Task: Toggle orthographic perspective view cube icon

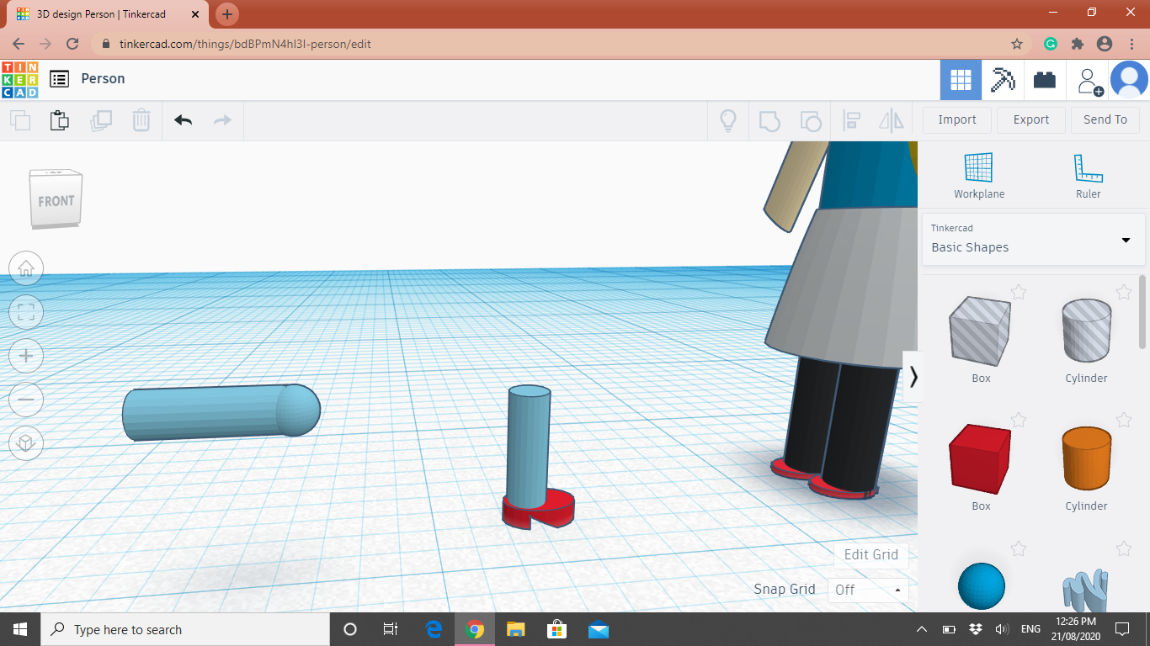Action: coord(26,443)
